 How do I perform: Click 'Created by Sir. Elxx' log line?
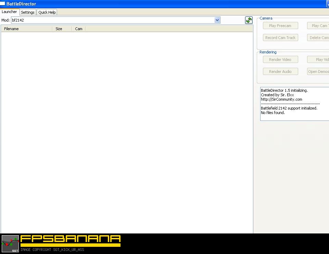pyautogui.click(x=277, y=95)
